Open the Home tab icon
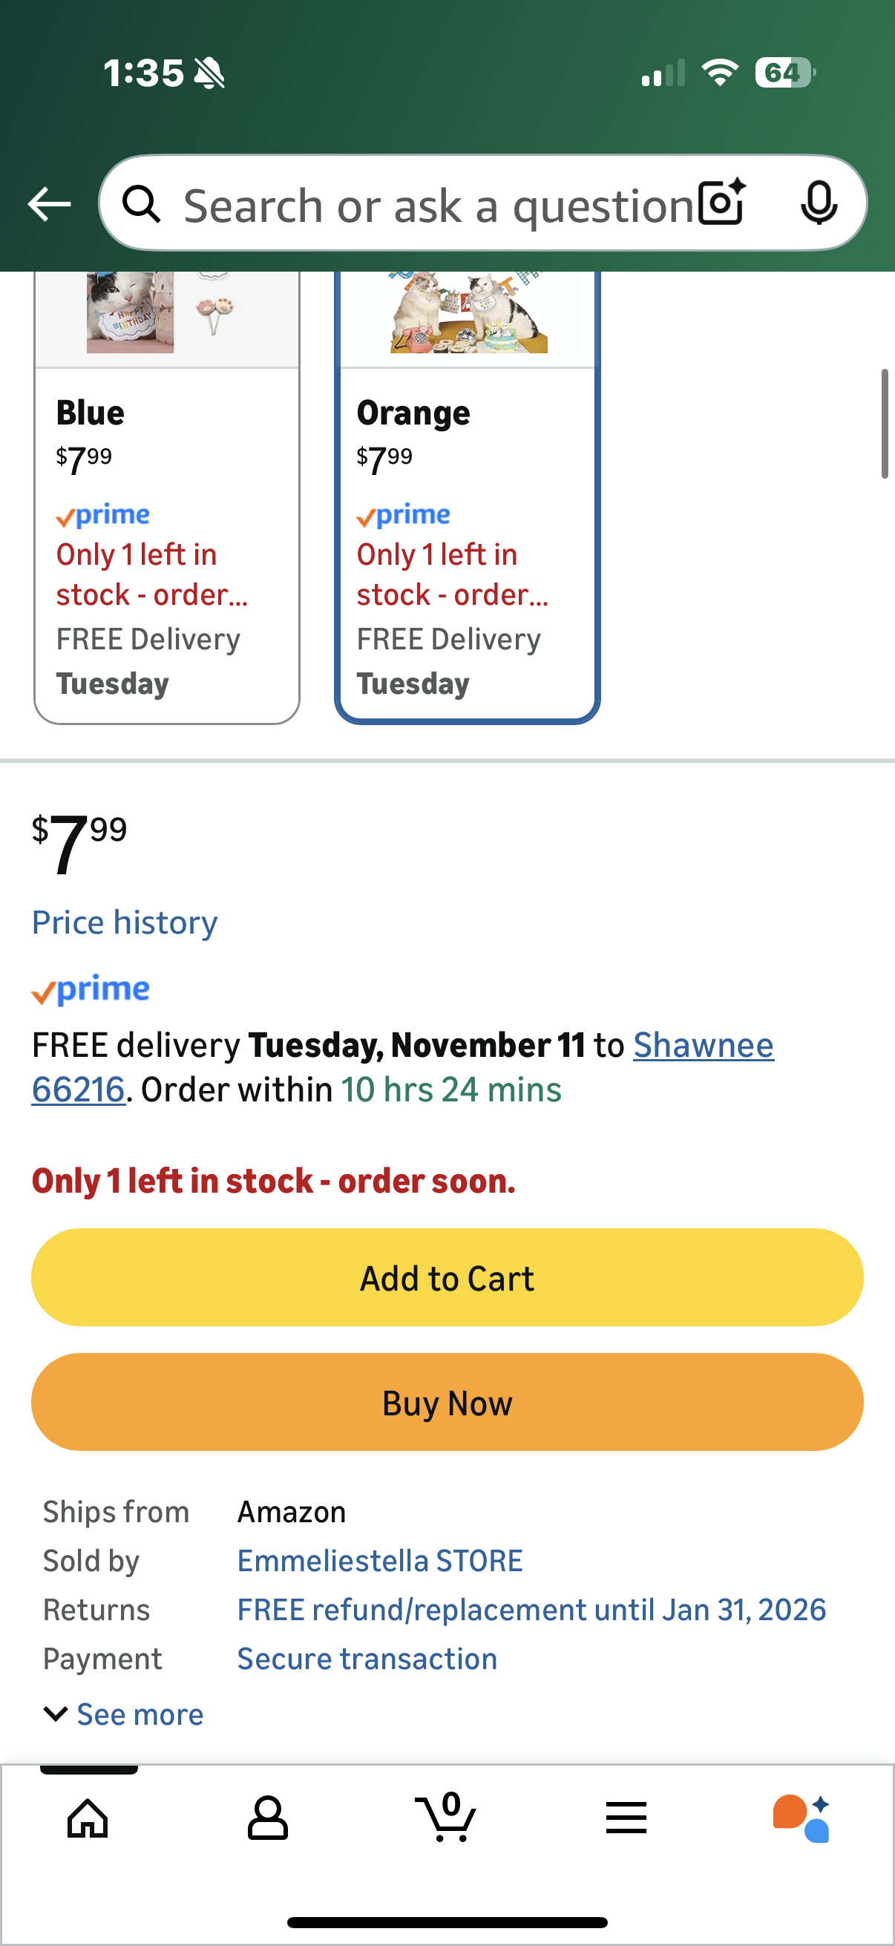Screen dimensions: 895x1946 click(x=88, y=1818)
